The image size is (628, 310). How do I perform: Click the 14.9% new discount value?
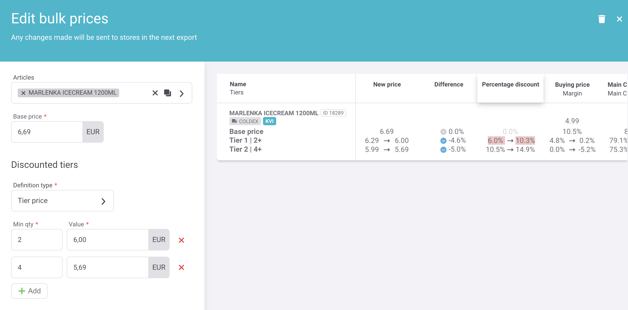(525, 150)
